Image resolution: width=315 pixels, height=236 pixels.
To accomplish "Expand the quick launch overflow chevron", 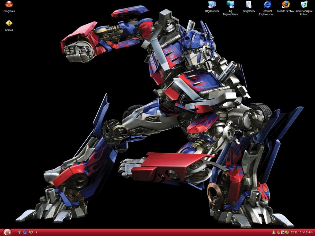I will (x=36, y=232).
